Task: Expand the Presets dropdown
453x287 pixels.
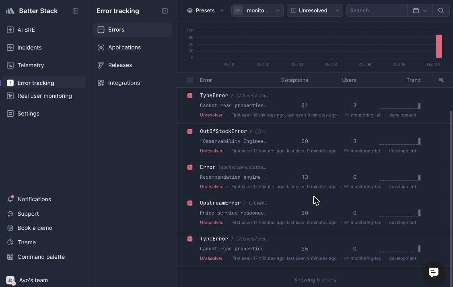Action: click(x=206, y=10)
